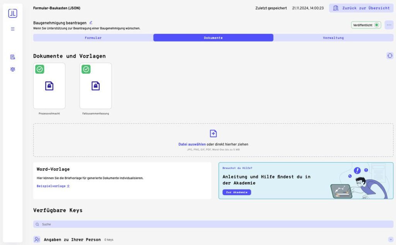Switch to the Verwaltung tab

(333, 38)
